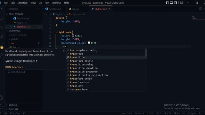Open errors and warnings status item
Viewport: 205px width, 115px height.
(x=15, y=113)
